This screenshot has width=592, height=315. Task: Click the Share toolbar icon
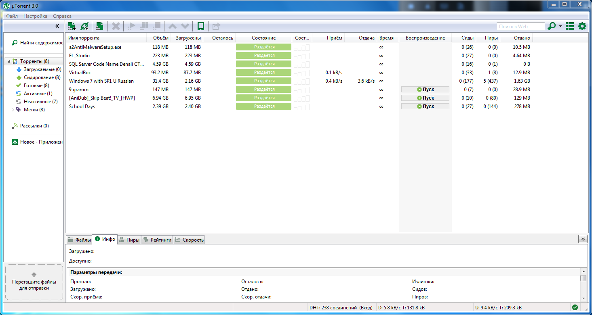[216, 26]
